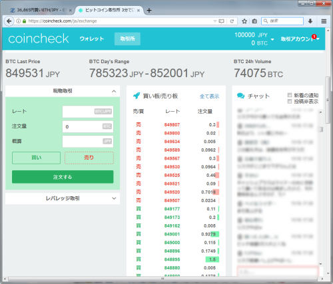Viewport: 333px width, 284px height.
Task: Open the bookmarks library icon
Action: (x=254, y=21)
